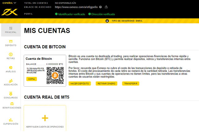Click the Transferir button
This screenshot has width=199, height=138.
131,84
